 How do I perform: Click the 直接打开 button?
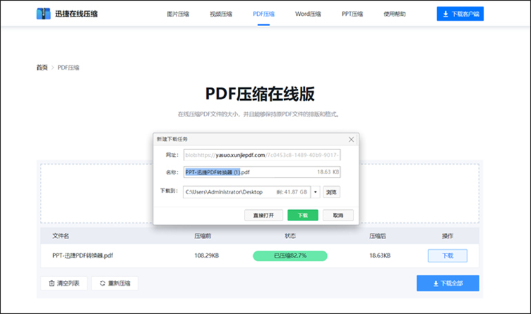tap(263, 216)
